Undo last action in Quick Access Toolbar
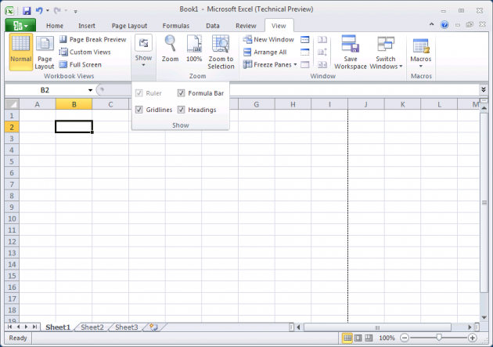The height and width of the screenshot is (347, 493). click(39, 11)
